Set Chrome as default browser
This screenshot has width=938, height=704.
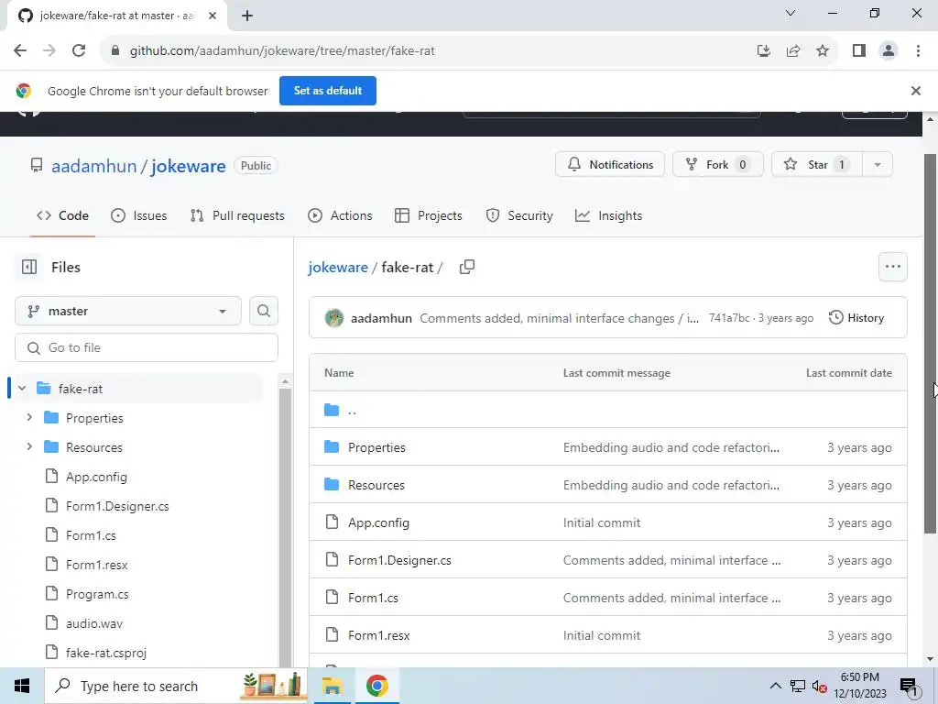(328, 91)
